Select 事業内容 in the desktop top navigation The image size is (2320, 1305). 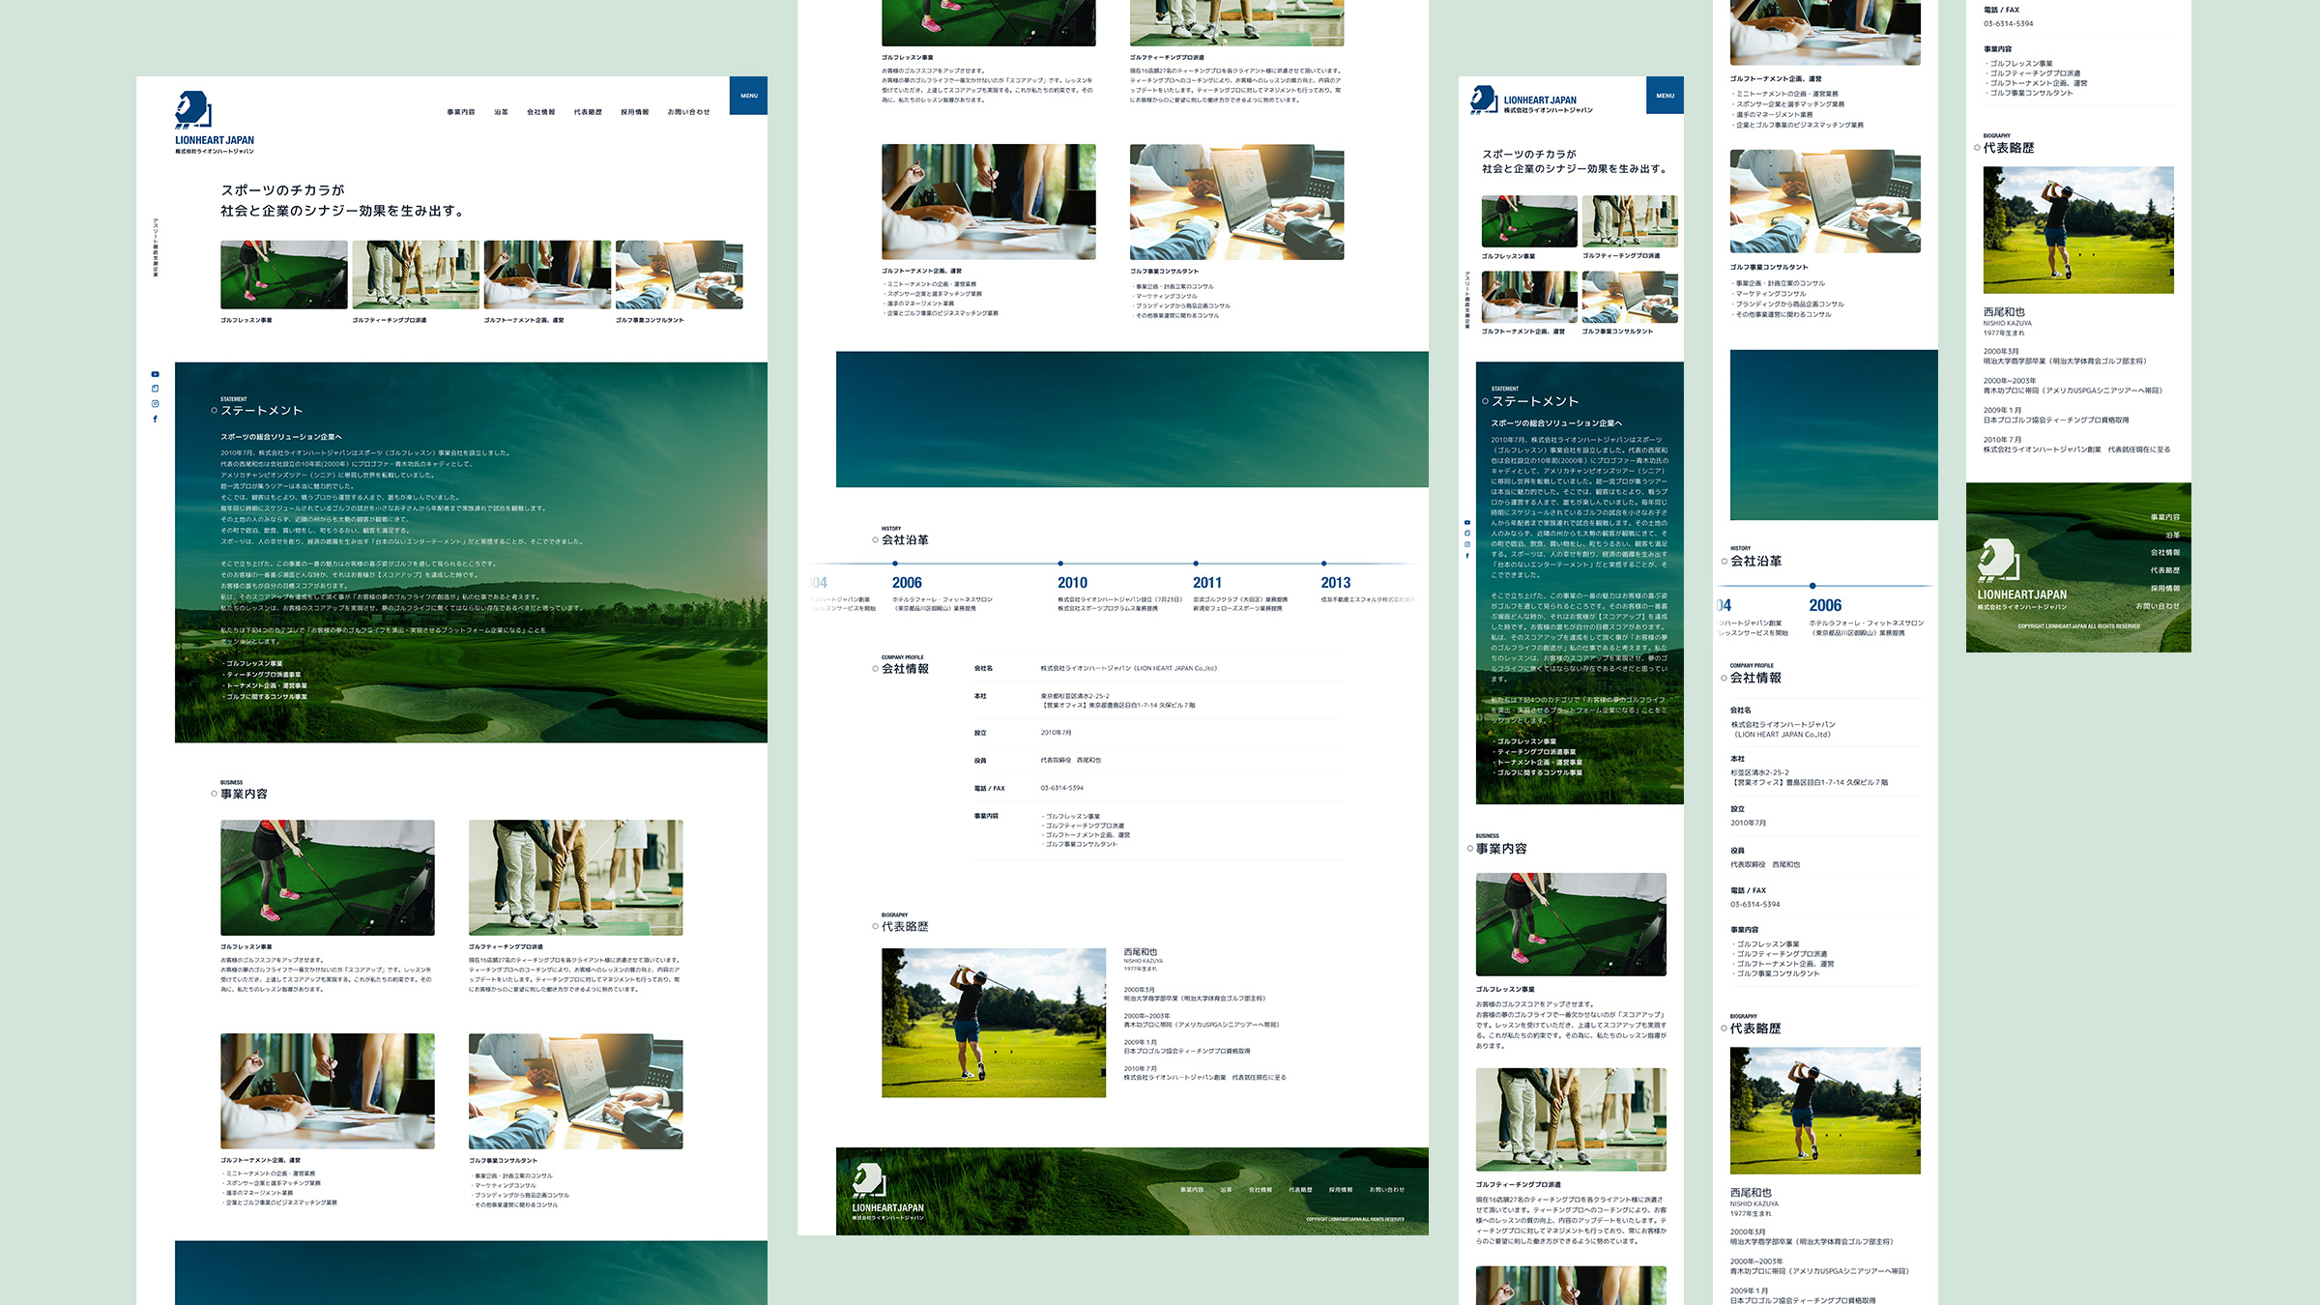pyautogui.click(x=460, y=112)
